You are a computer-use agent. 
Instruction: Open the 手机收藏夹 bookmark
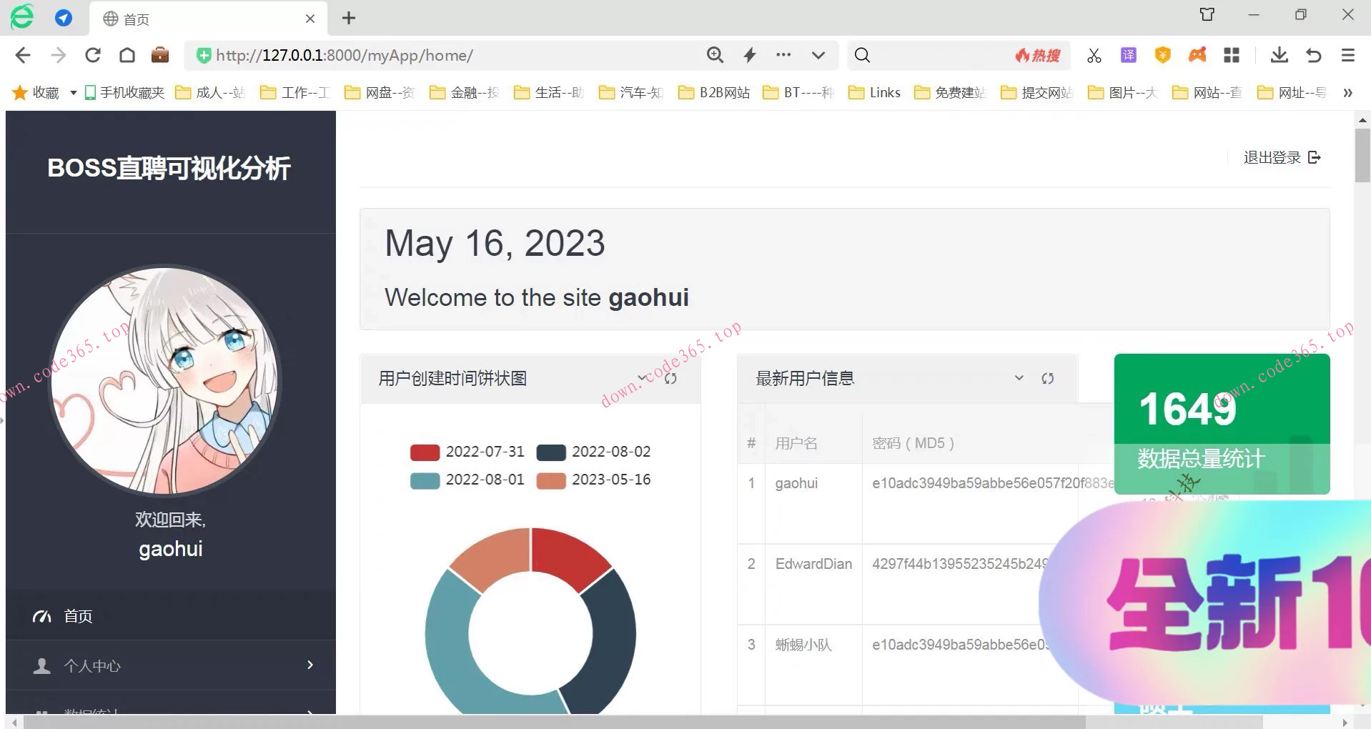click(x=124, y=92)
